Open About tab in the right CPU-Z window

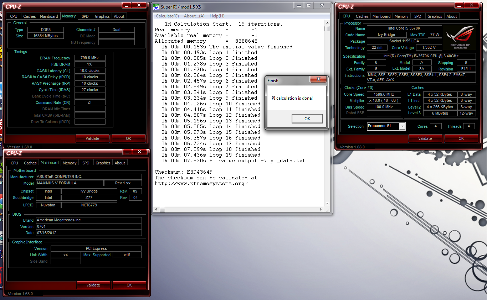point(452,16)
